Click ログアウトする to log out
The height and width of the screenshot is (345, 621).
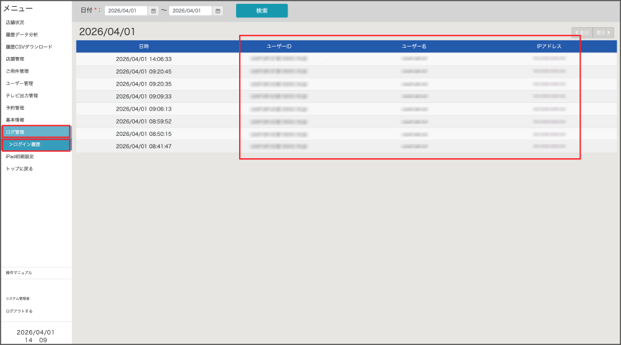[x=19, y=311]
